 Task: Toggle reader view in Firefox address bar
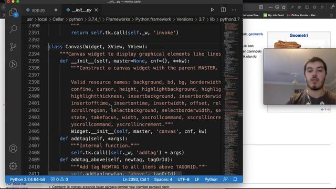point(261,7)
